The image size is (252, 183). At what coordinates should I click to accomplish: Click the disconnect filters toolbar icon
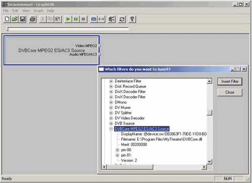pos(101,19)
